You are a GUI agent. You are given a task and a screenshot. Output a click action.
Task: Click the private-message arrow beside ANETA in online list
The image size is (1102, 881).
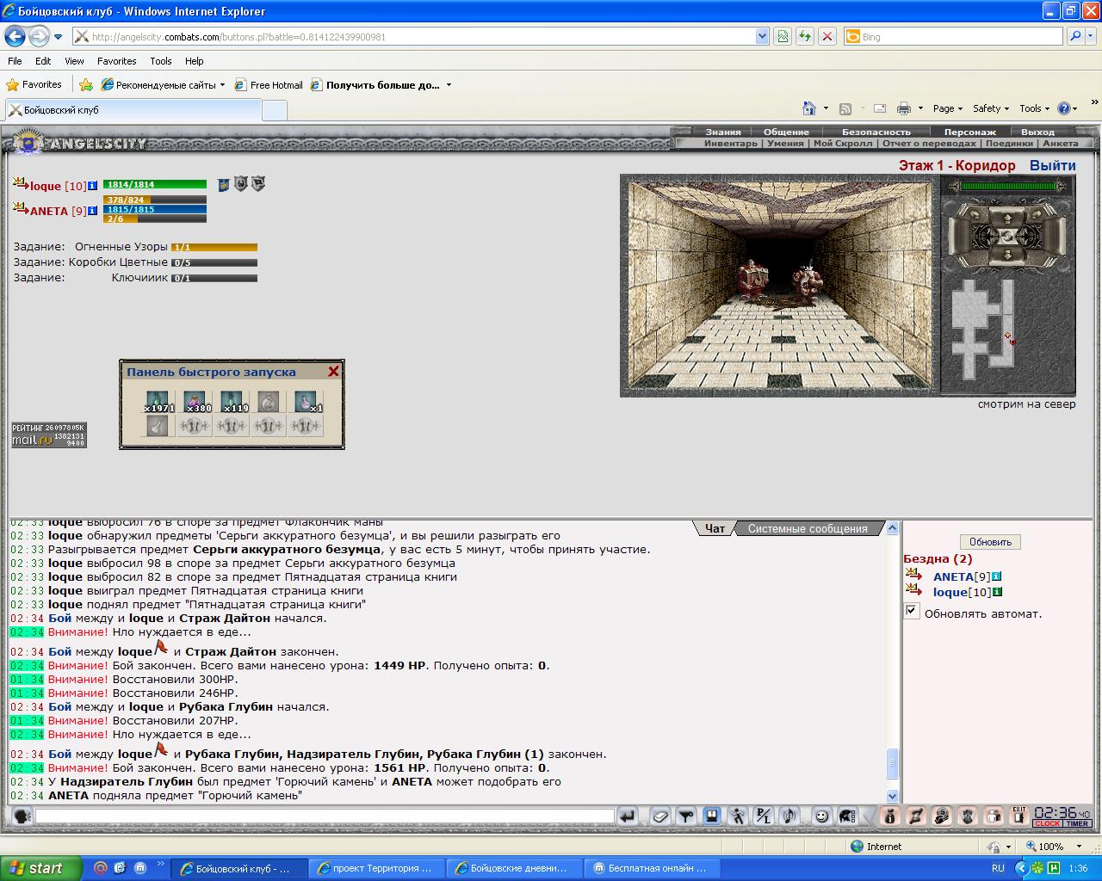(913, 576)
